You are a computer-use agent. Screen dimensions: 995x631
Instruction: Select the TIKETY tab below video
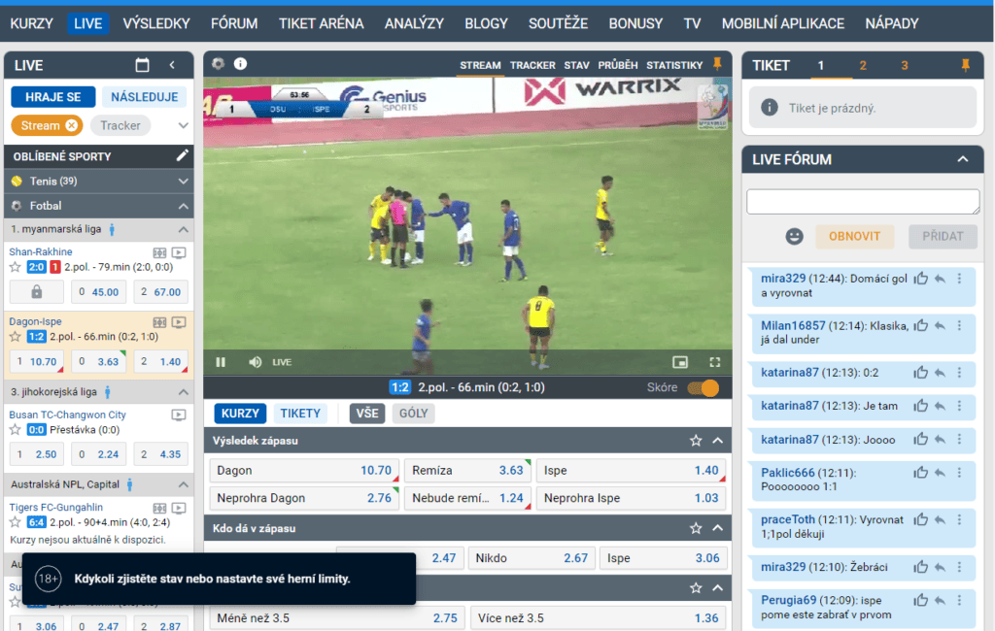coord(300,414)
